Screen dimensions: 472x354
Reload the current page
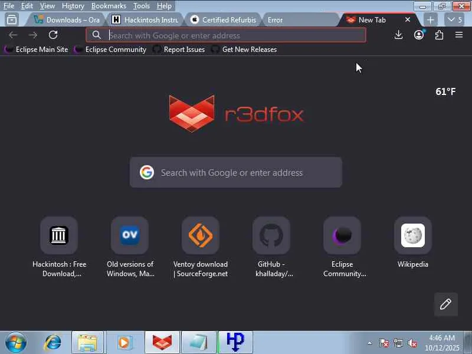point(53,35)
